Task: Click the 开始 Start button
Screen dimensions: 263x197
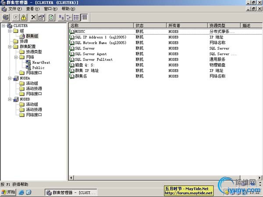Action: (x=8, y=192)
